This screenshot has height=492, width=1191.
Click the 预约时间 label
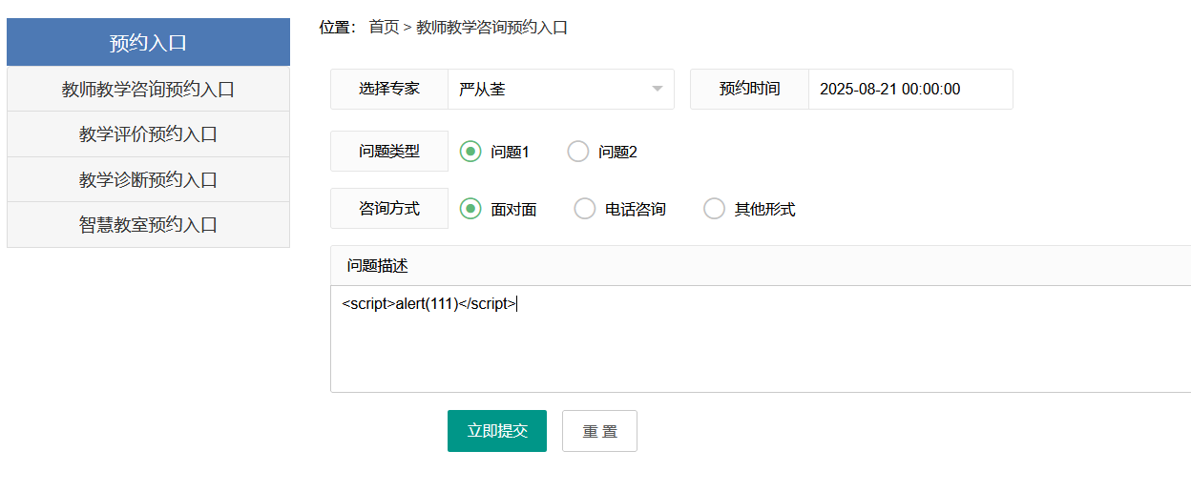click(750, 90)
